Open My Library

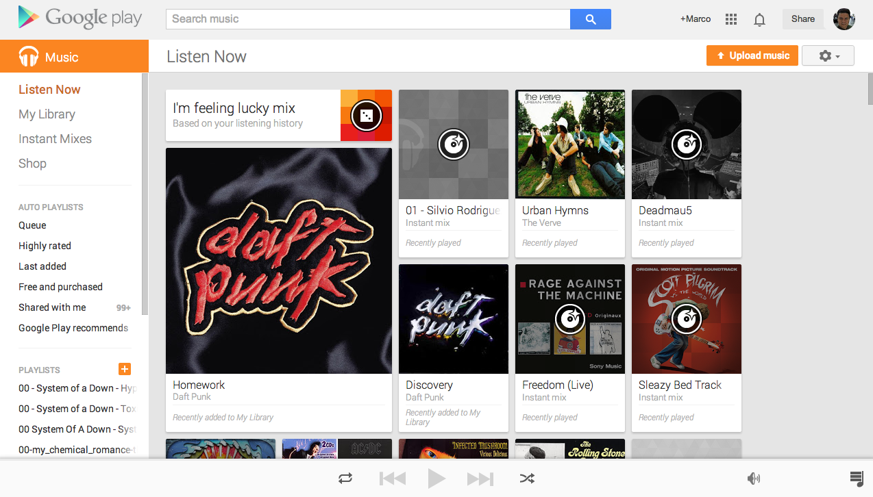[47, 114]
